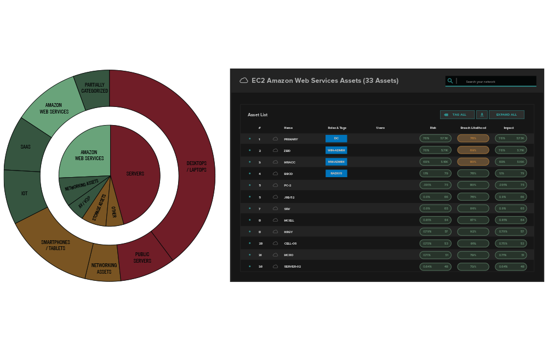Click the teal status dot in the ZBD row
548x351 pixels.
click(249, 150)
